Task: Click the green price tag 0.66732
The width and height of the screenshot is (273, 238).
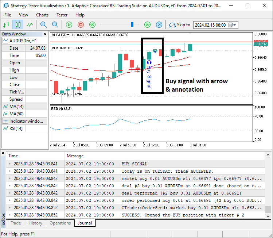Action: [x=261, y=44]
